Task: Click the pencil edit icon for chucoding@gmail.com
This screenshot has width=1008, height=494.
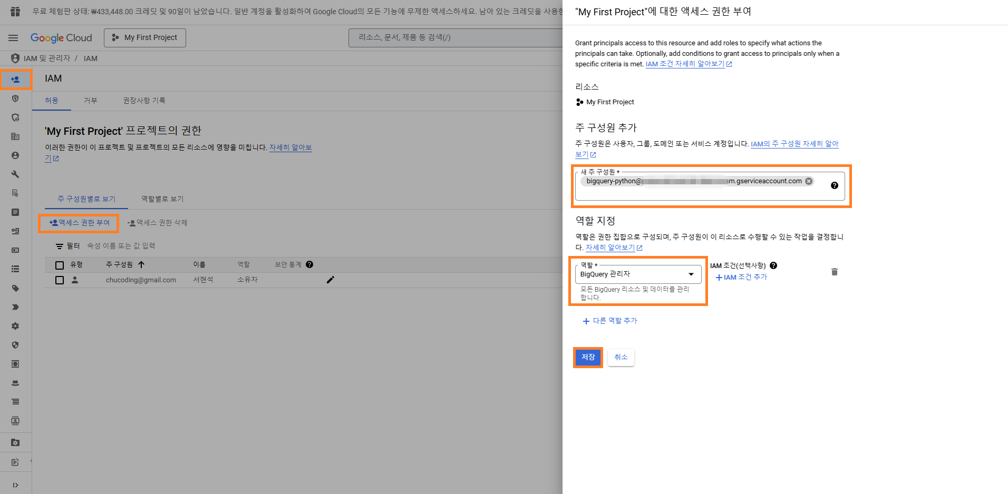Action: (331, 280)
